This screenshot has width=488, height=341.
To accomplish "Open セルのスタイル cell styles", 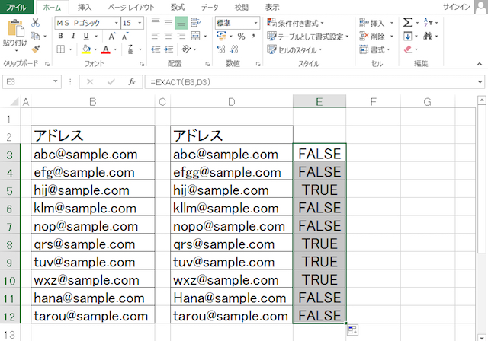I will pyautogui.click(x=294, y=49).
